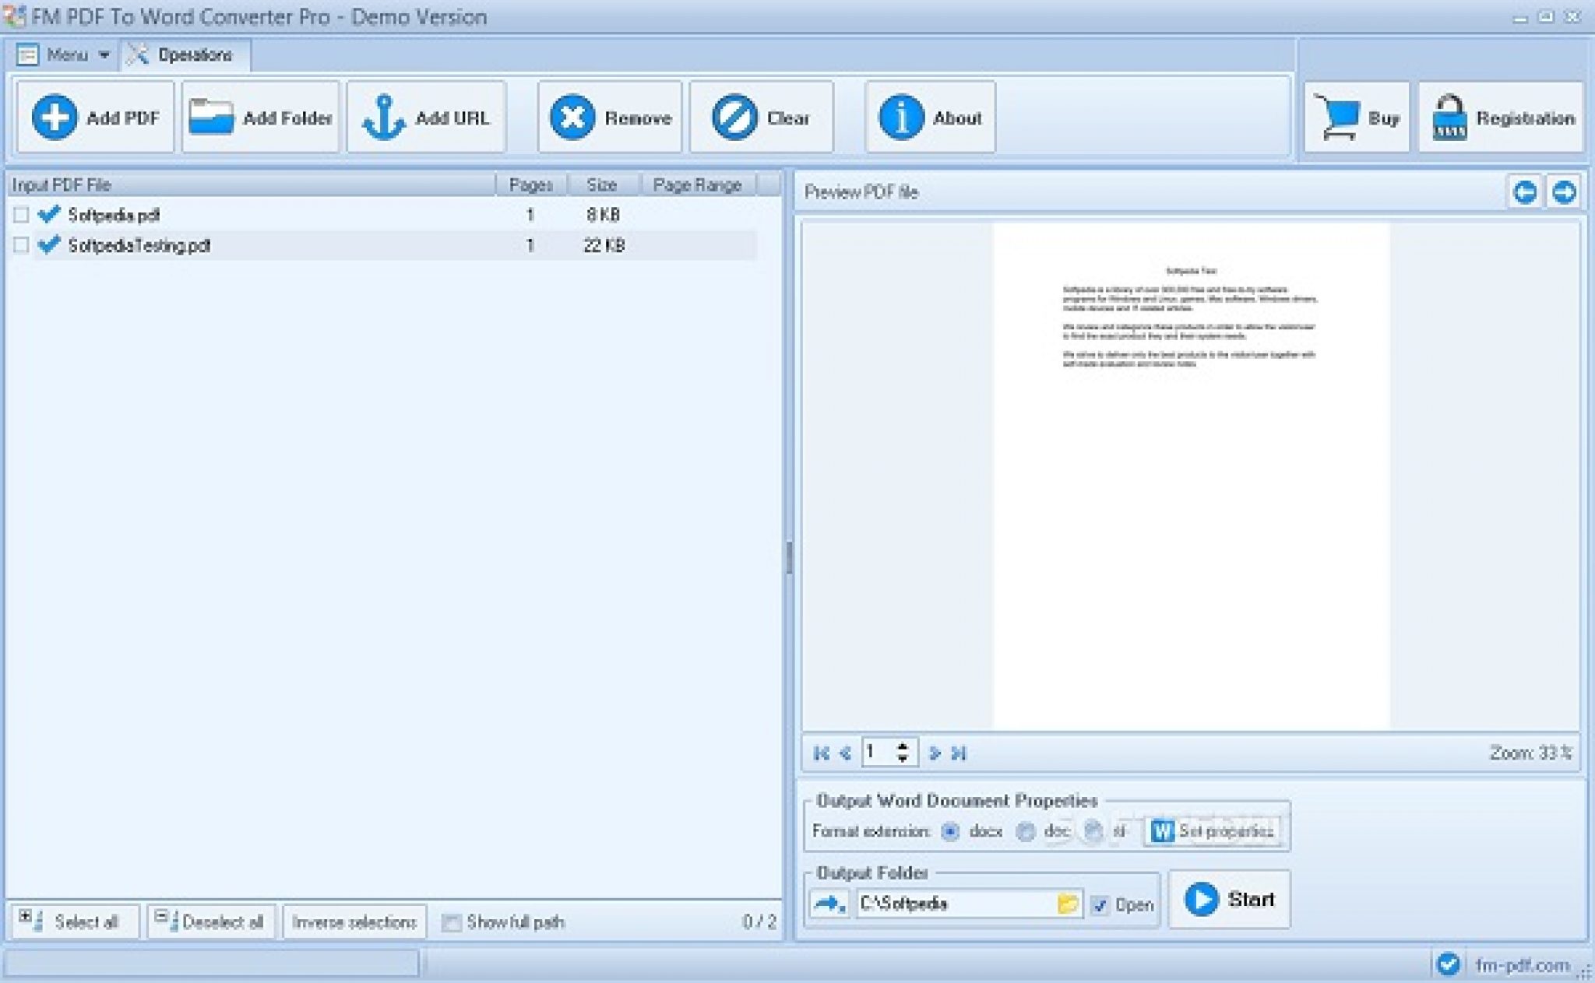Click the Select all button
The height and width of the screenshot is (983, 1595).
click(74, 922)
